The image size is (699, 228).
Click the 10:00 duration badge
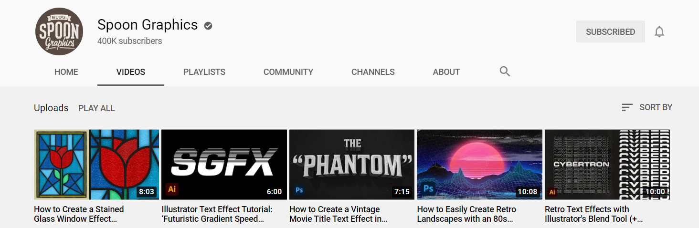click(x=655, y=192)
